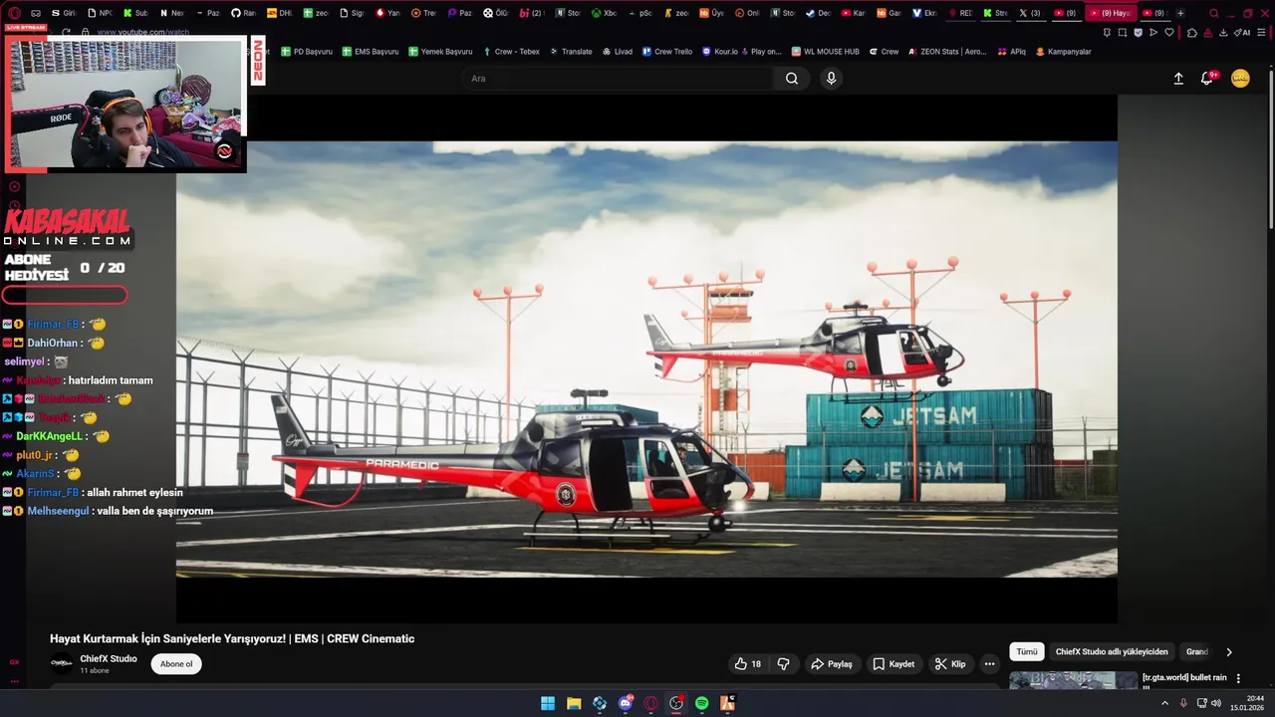Screen dimensions: 1275x717
Task: Click the browser address bar URL
Action: tap(143, 33)
